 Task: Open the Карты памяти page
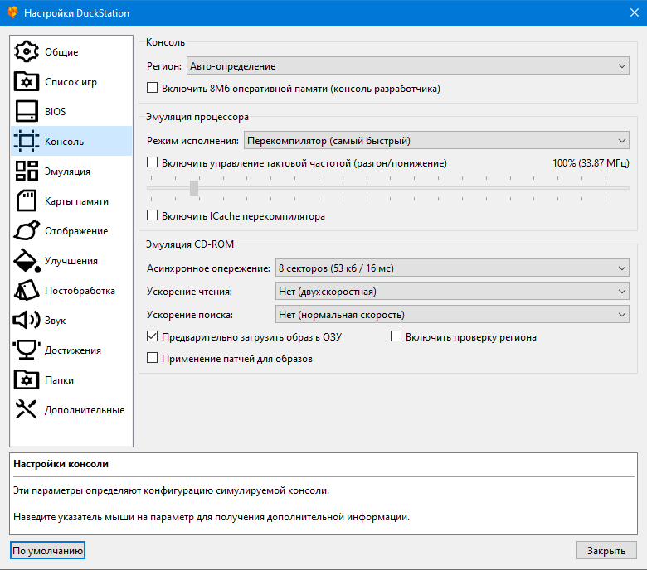click(71, 200)
